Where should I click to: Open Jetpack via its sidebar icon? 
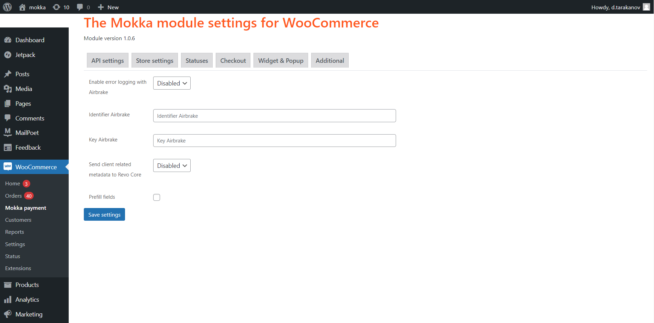pyautogui.click(x=8, y=55)
